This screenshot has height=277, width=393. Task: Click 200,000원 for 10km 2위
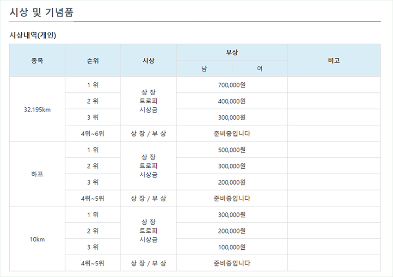point(232,231)
